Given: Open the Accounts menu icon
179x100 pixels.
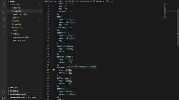Looking at the screenshot, I should [x=4, y=92].
